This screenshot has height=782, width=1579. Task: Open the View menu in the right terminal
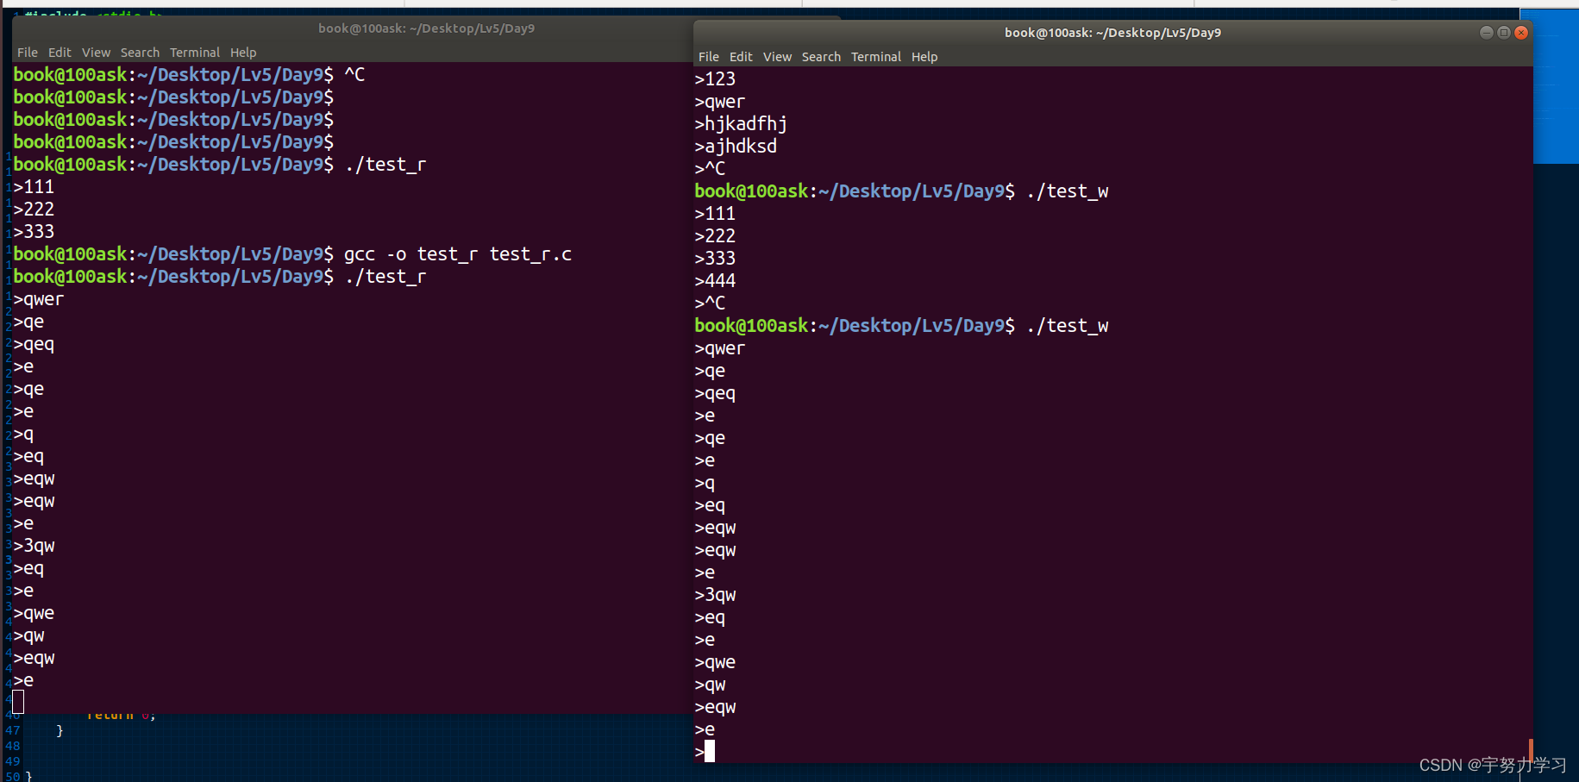(777, 56)
